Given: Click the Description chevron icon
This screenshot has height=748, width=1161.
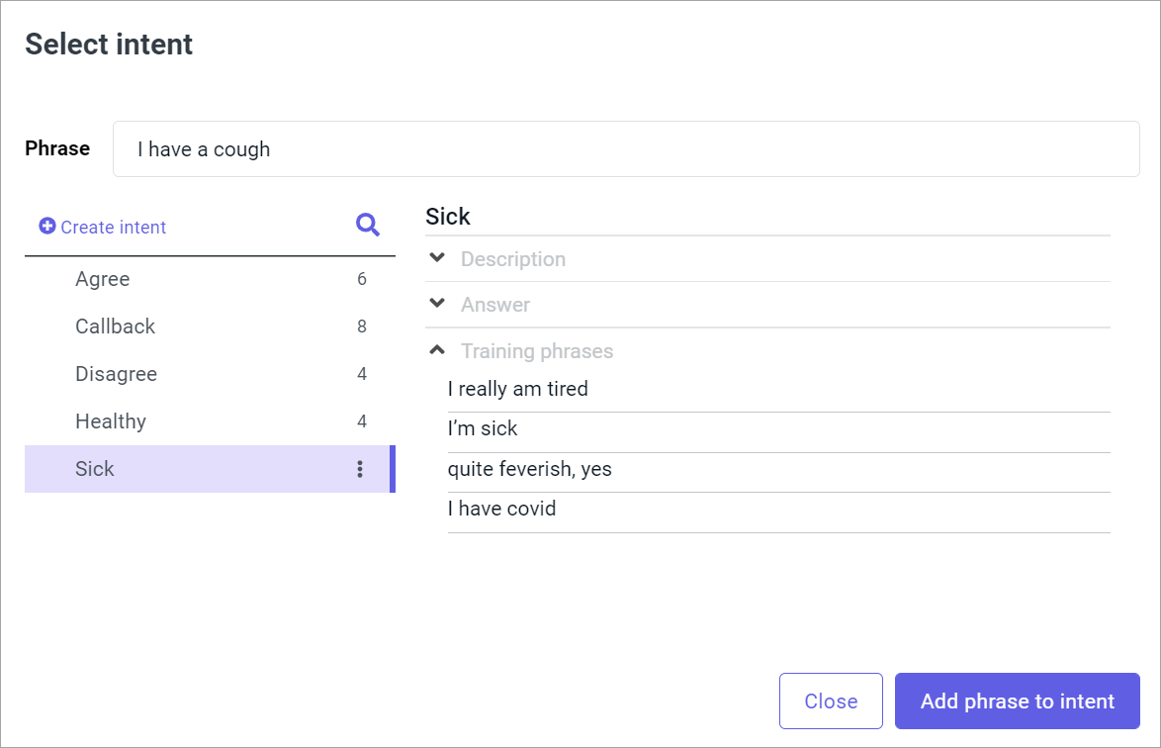Looking at the screenshot, I should pos(436,257).
